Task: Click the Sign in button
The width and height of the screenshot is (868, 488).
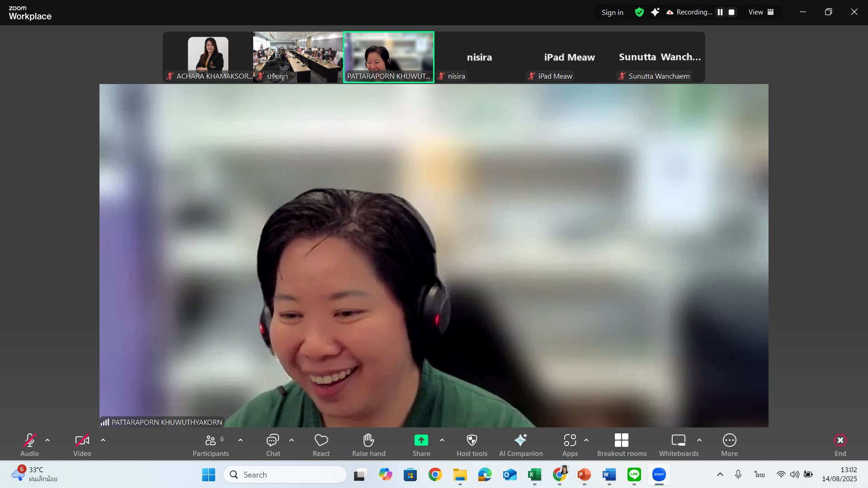Action: pos(612,12)
